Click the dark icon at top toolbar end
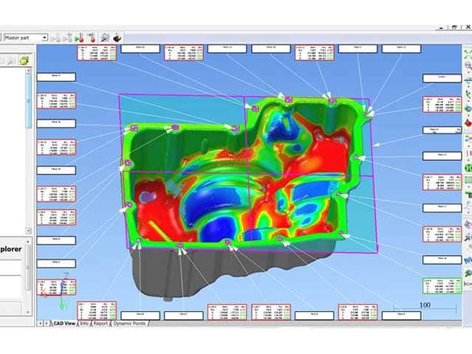Screen dimensions: 472x354 pyautogui.click(x=117, y=37)
